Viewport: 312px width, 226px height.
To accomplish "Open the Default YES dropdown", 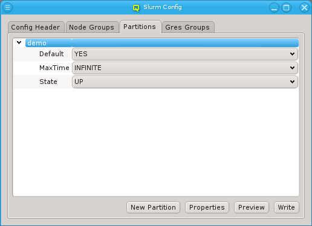I will pyautogui.click(x=185, y=54).
